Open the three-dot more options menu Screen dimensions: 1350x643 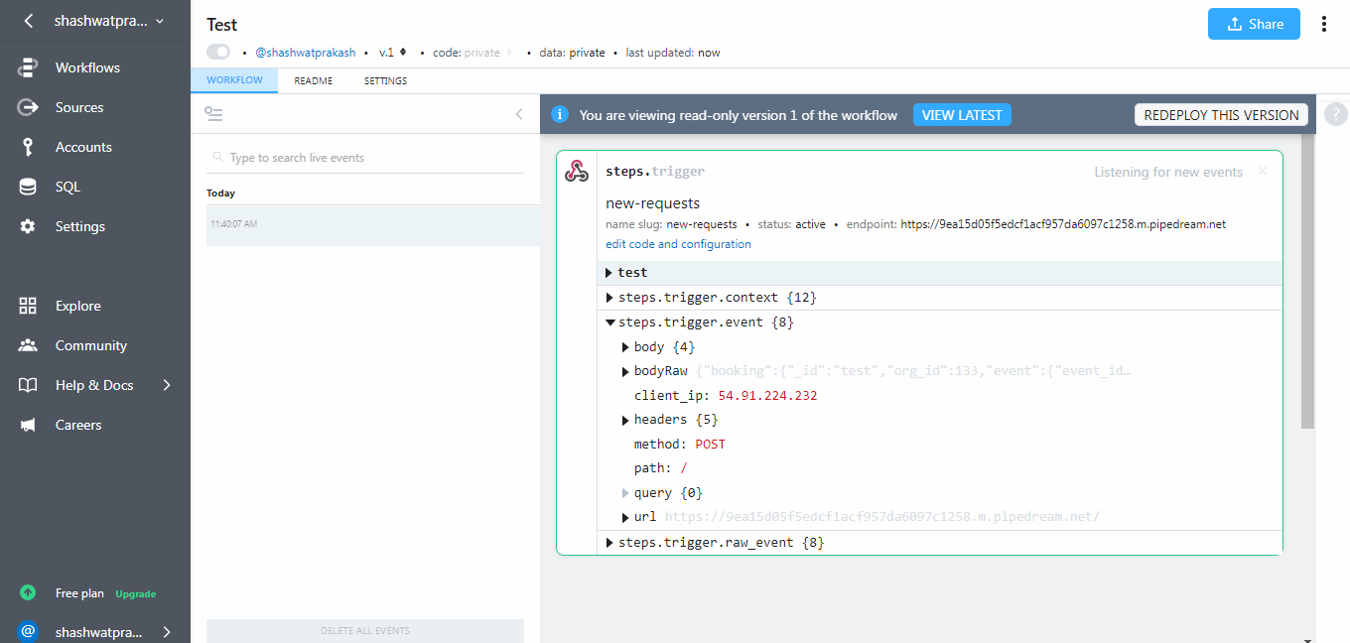(1324, 24)
